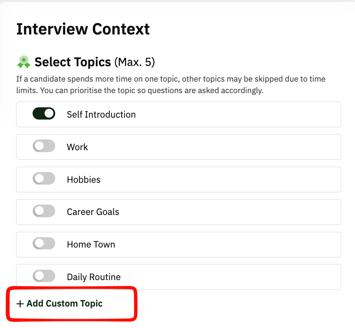This screenshot has width=355, height=328.
Task: Select the Career Goals label text
Action: point(93,212)
